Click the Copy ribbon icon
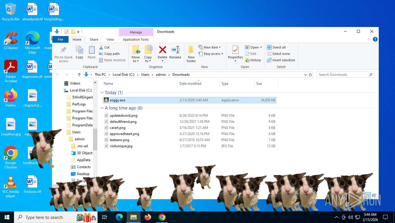 point(79,50)
